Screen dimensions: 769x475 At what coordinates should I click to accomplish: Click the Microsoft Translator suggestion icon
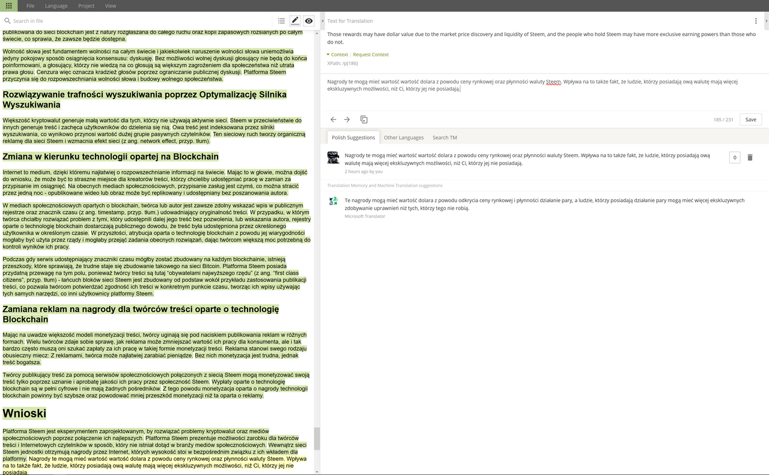click(x=333, y=201)
